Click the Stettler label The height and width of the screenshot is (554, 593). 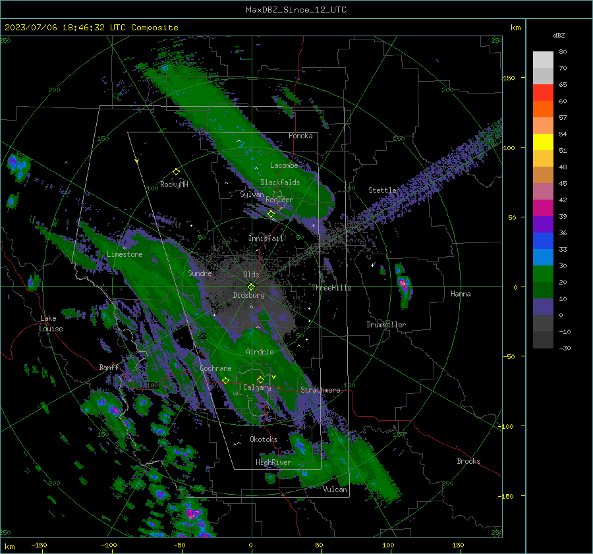coord(384,190)
